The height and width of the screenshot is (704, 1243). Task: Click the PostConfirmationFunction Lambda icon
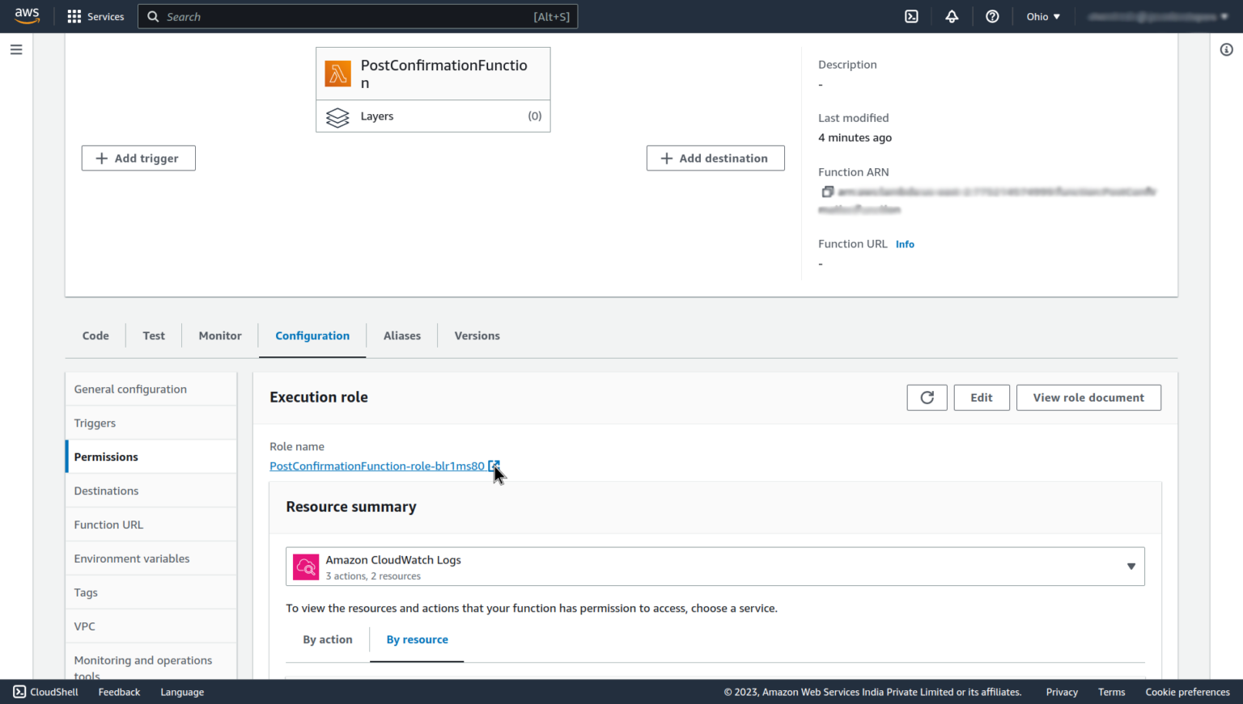(x=338, y=74)
